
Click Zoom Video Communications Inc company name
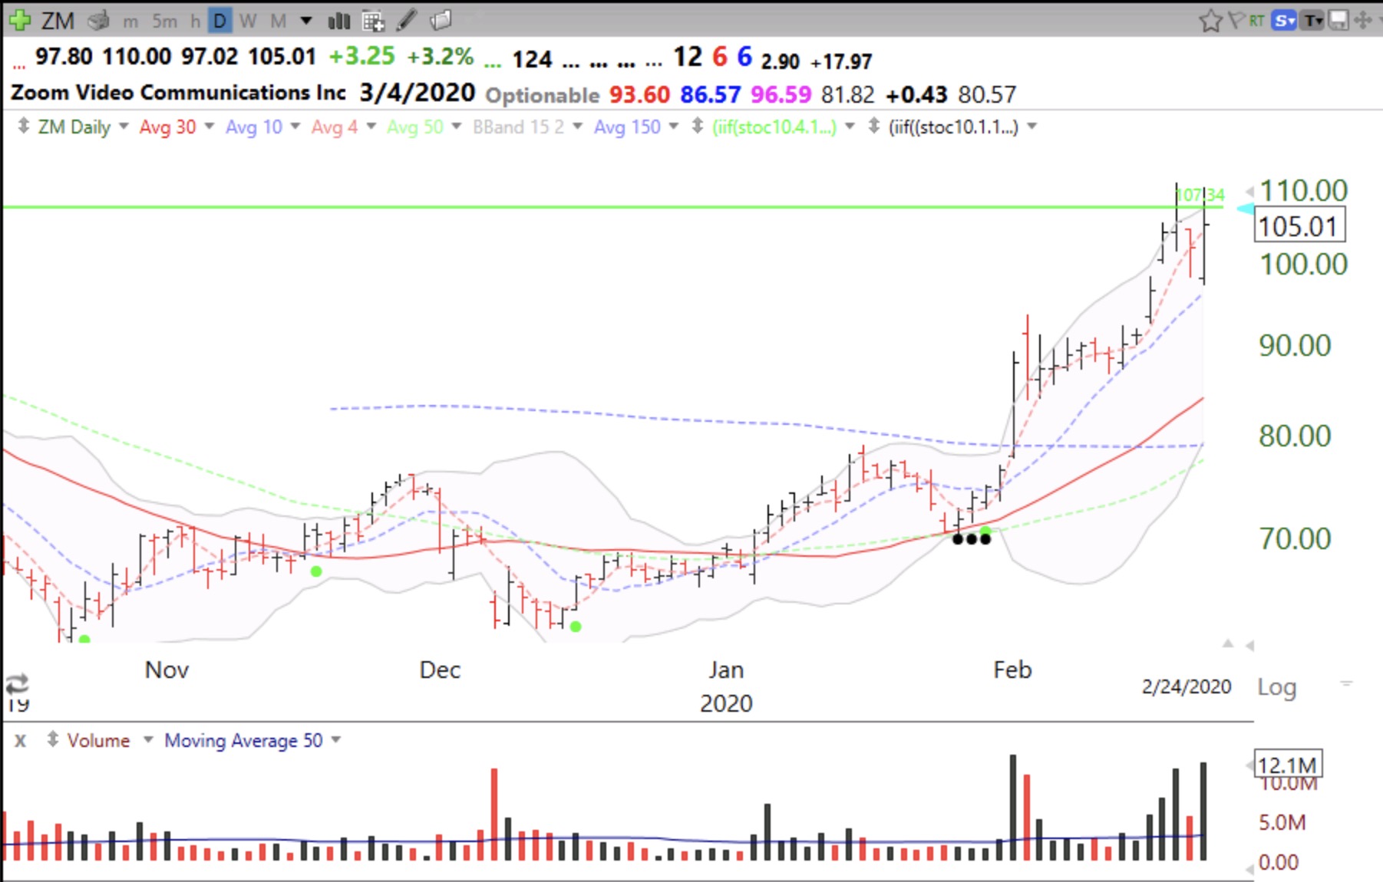[178, 93]
